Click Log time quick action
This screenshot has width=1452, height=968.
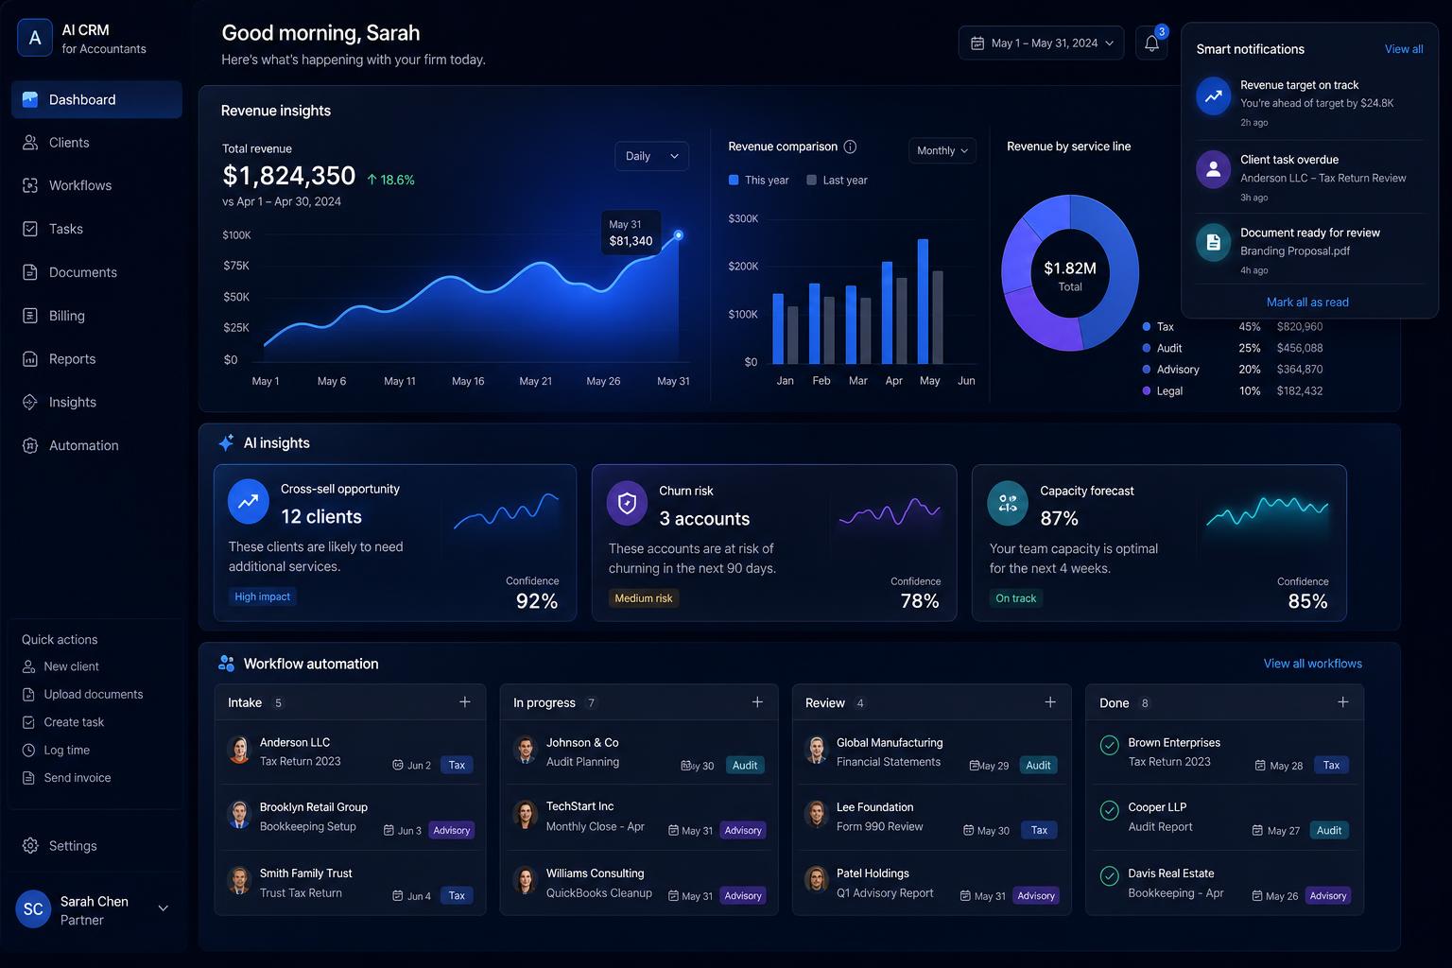pyautogui.click(x=56, y=751)
